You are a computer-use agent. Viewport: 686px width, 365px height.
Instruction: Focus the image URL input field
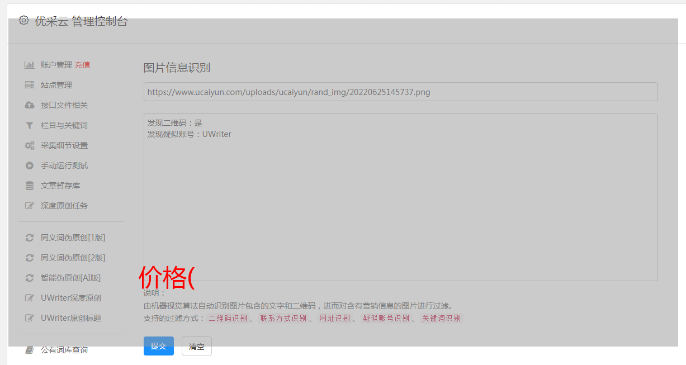(x=400, y=92)
